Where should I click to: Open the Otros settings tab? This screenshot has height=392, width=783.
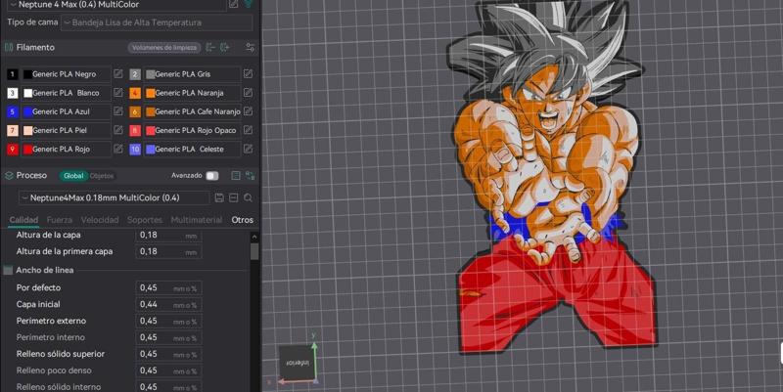pos(242,220)
